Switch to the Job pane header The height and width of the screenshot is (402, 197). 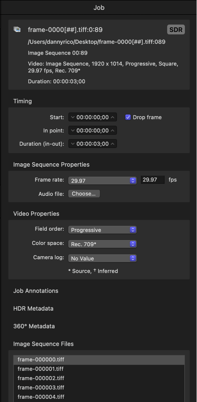98,7
